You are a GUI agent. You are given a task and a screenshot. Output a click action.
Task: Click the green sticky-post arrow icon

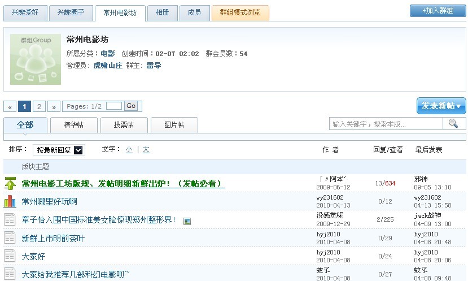(10, 183)
